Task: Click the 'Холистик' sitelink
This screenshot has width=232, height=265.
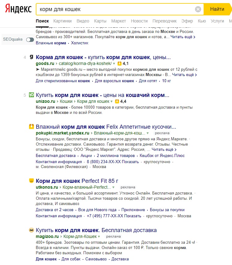Action: pyautogui.click(x=80, y=43)
